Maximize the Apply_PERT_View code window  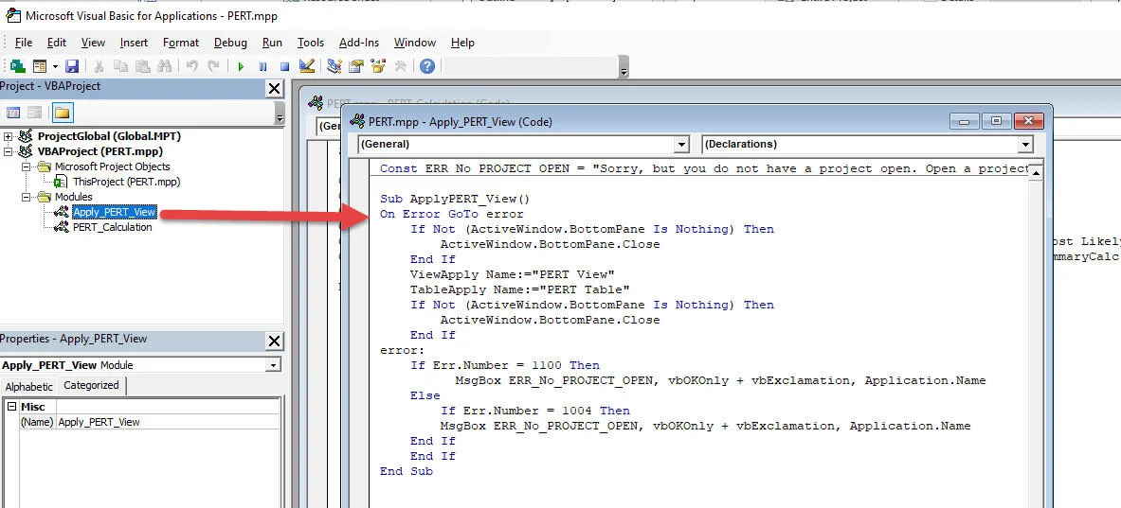[996, 121]
